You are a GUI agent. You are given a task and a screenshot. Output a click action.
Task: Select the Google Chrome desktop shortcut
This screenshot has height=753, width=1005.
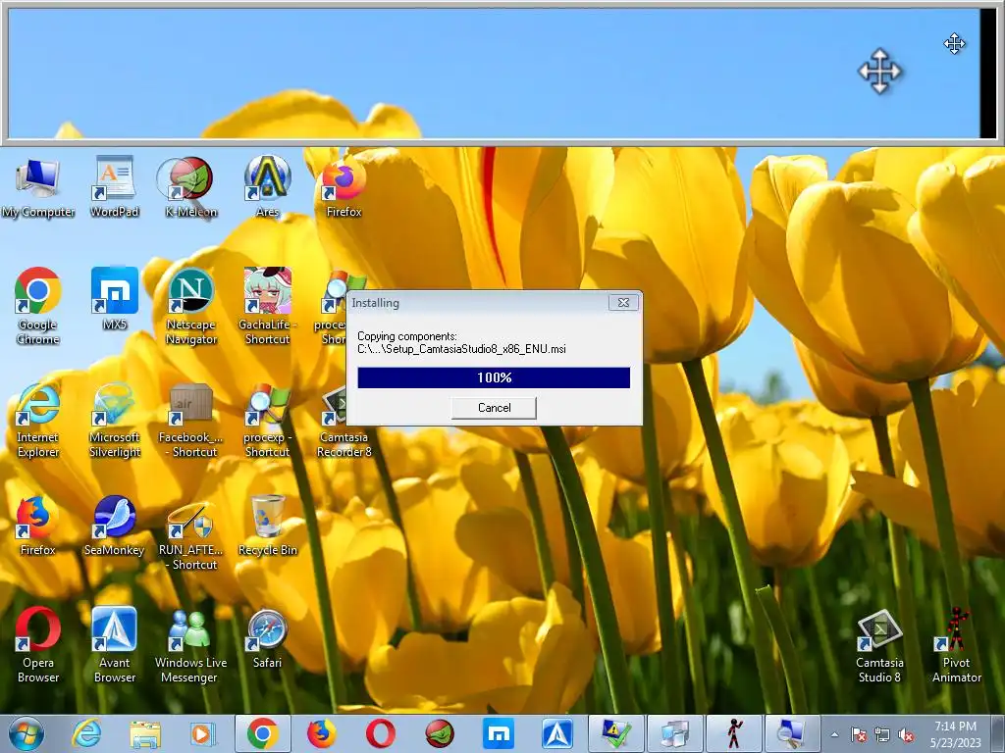(38, 306)
